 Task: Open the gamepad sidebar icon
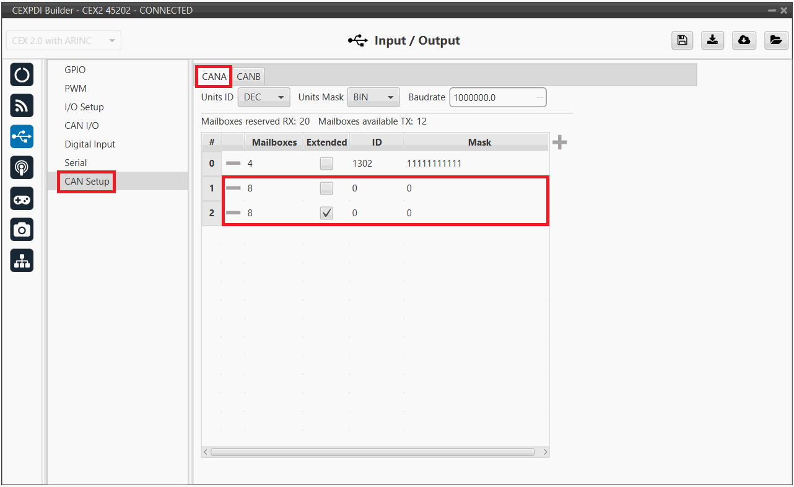[22, 199]
